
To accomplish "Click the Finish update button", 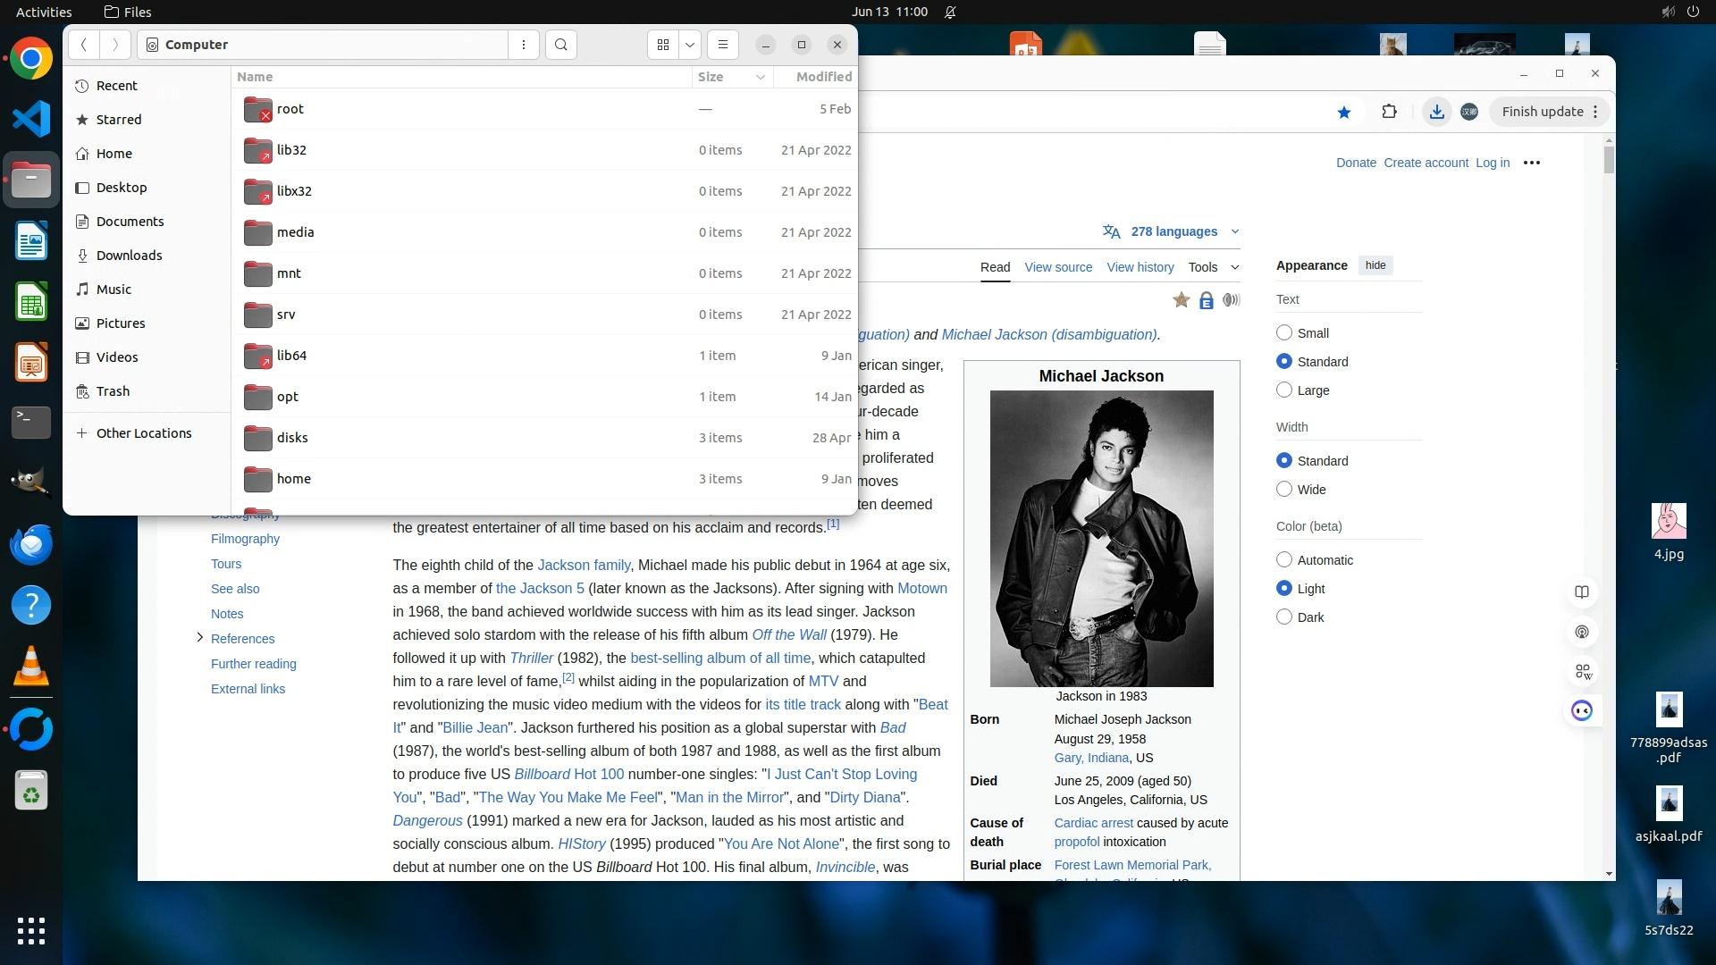I will click(1542, 112).
